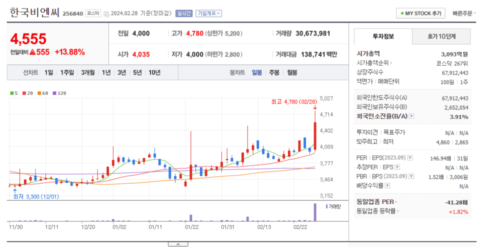Click the 외국인소진율 value 3.91%

(459, 116)
